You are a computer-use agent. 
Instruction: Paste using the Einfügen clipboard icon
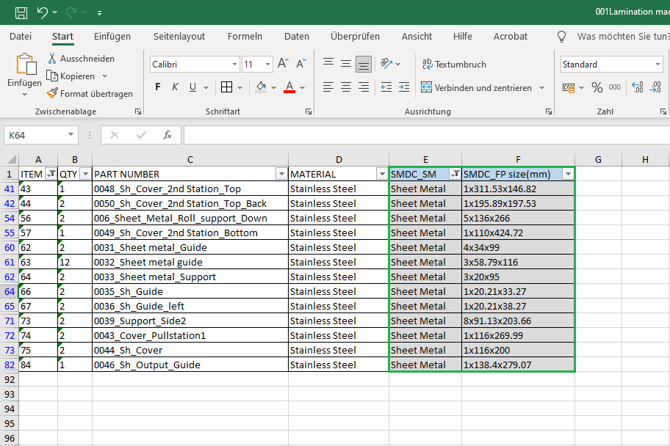pos(26,65)
